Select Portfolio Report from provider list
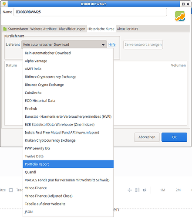This screenshot has width=192, height=218. click(x=68, y=164)
